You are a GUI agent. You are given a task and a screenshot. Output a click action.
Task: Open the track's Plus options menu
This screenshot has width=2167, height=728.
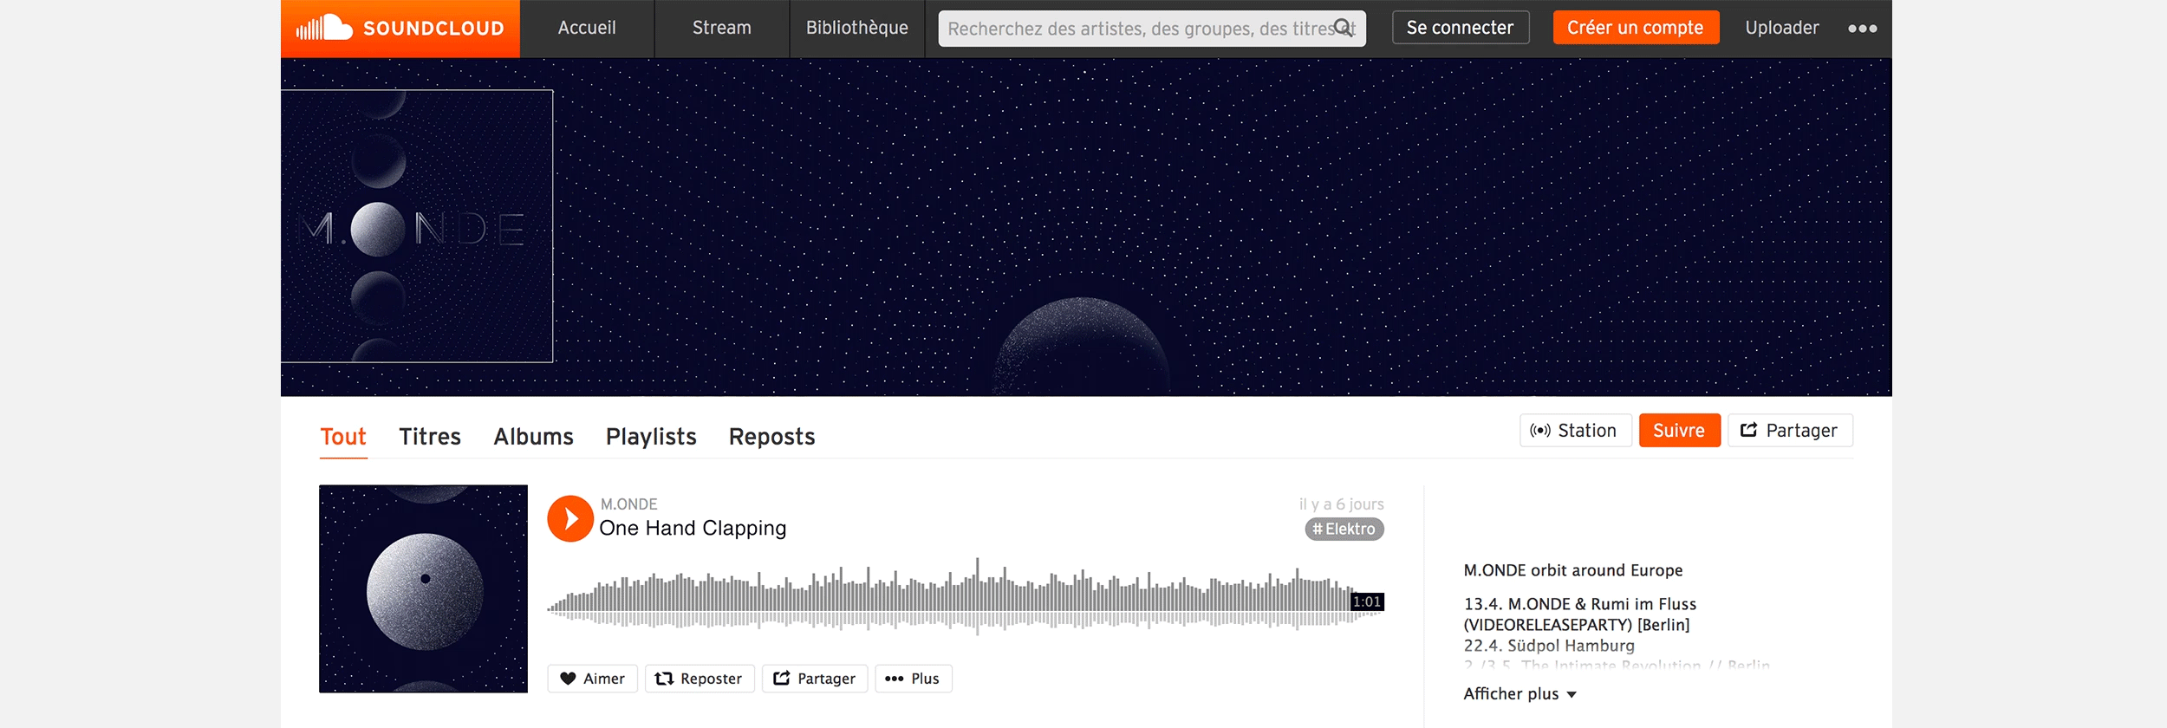click(913, 679)
